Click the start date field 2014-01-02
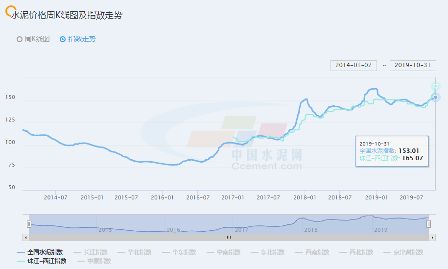Viewport: 448px width, 269px height. click(x=354, y=65)
